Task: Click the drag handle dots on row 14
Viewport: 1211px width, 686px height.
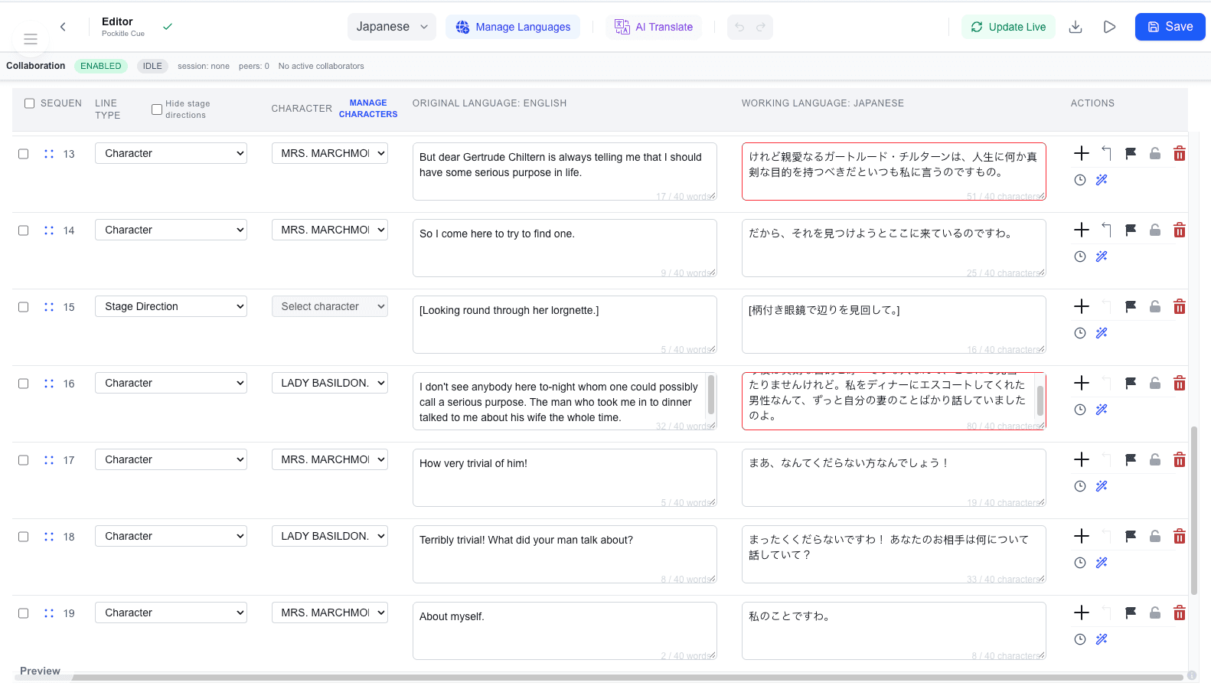Action: click(49, 230)
